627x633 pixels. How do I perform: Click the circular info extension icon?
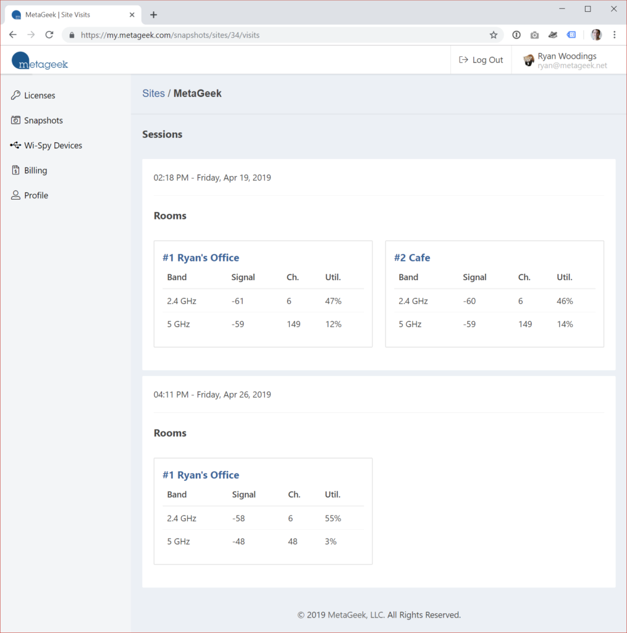point(516,35)
